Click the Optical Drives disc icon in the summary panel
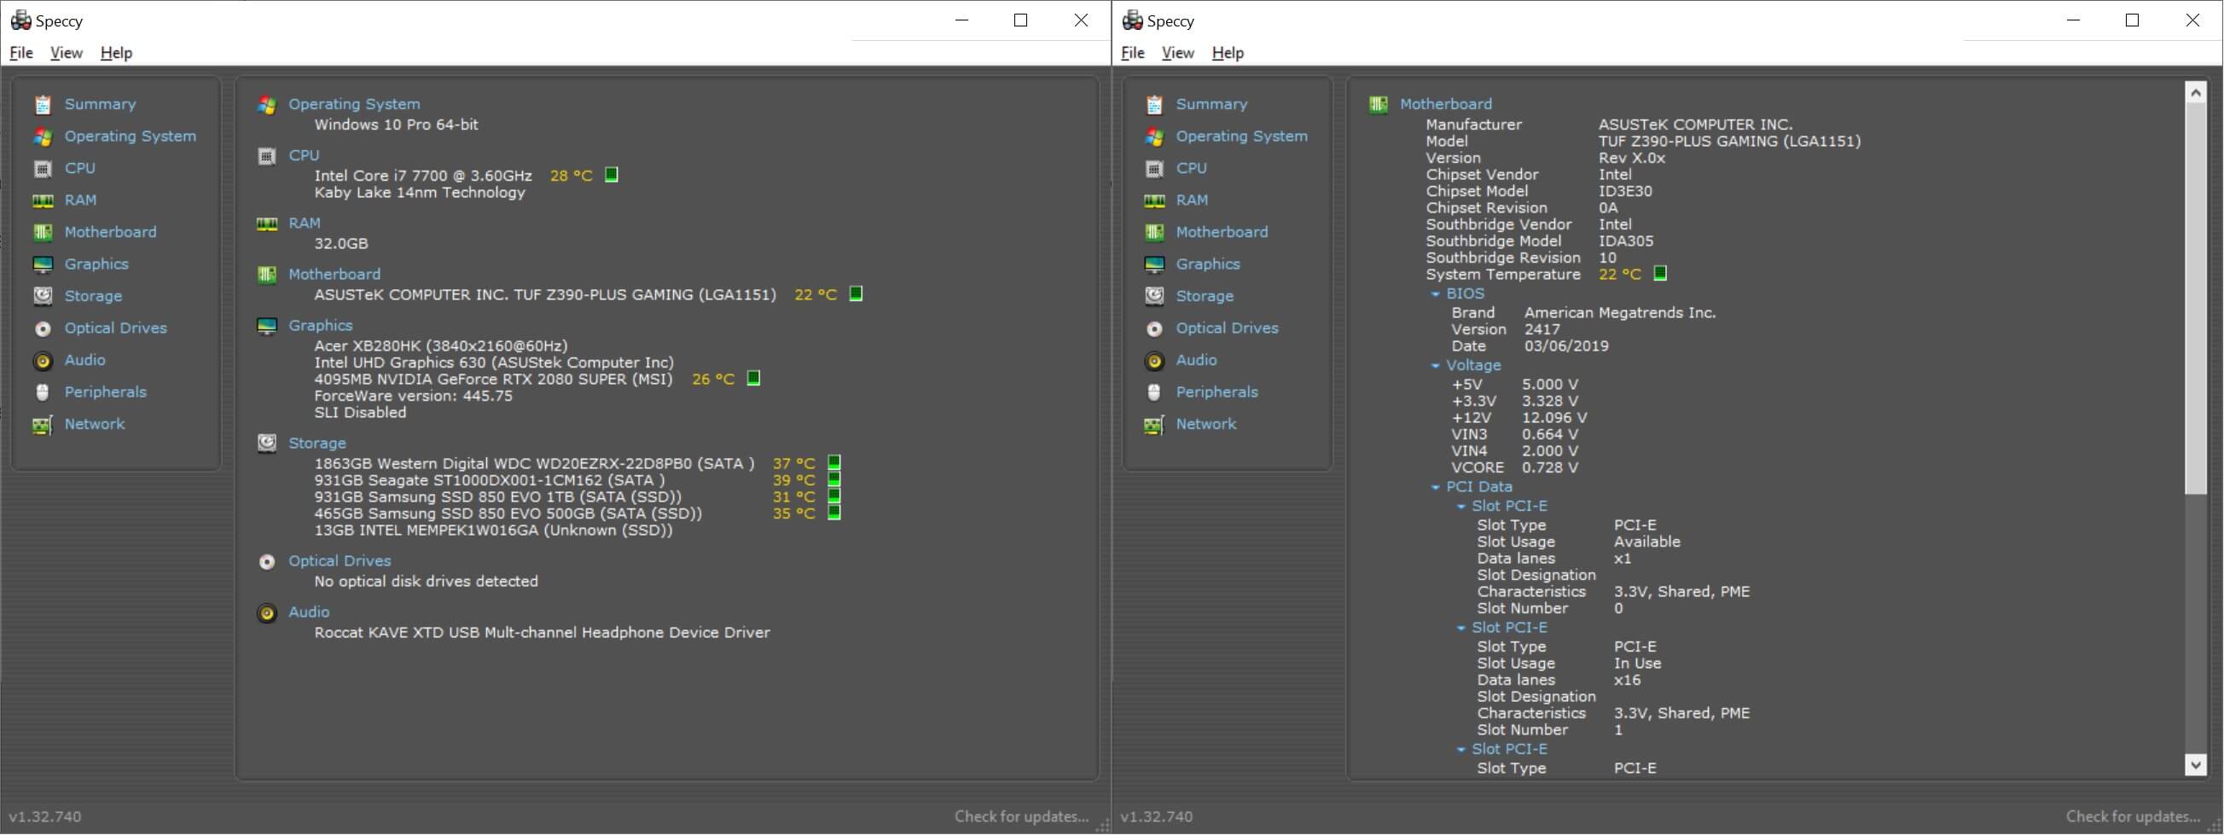2224x835 pixels. (267, 561)
